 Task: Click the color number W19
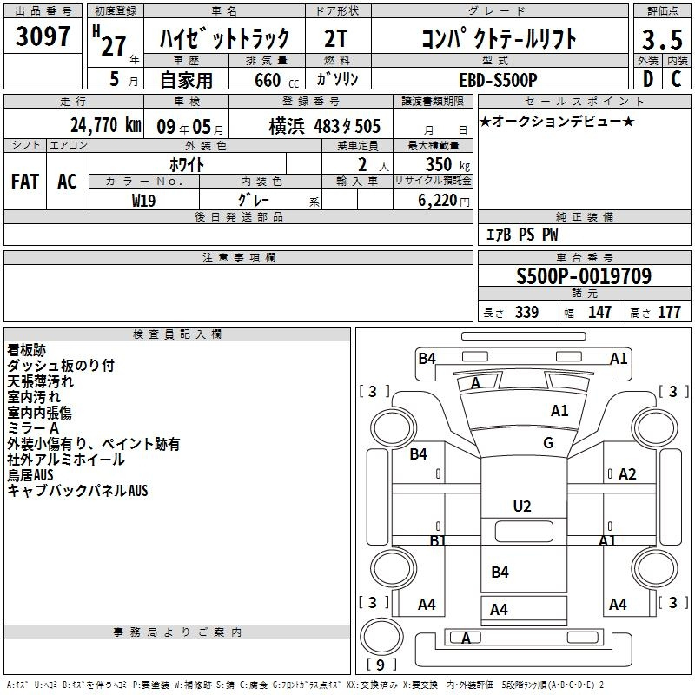click(143, 201)
